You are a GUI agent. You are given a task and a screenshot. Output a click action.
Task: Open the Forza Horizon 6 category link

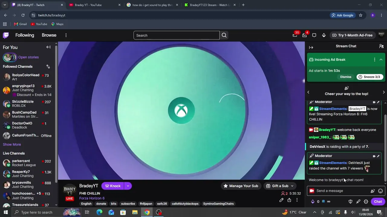click(92, 198)
